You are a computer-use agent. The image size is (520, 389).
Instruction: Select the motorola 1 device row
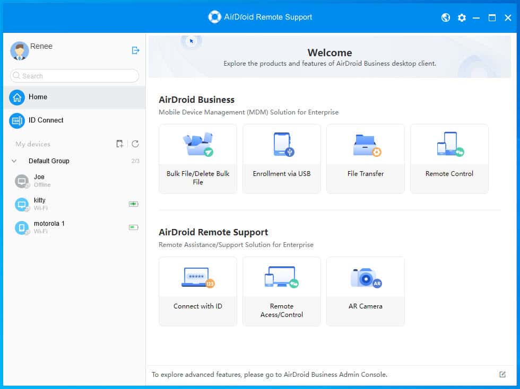(x=74, y=227)
